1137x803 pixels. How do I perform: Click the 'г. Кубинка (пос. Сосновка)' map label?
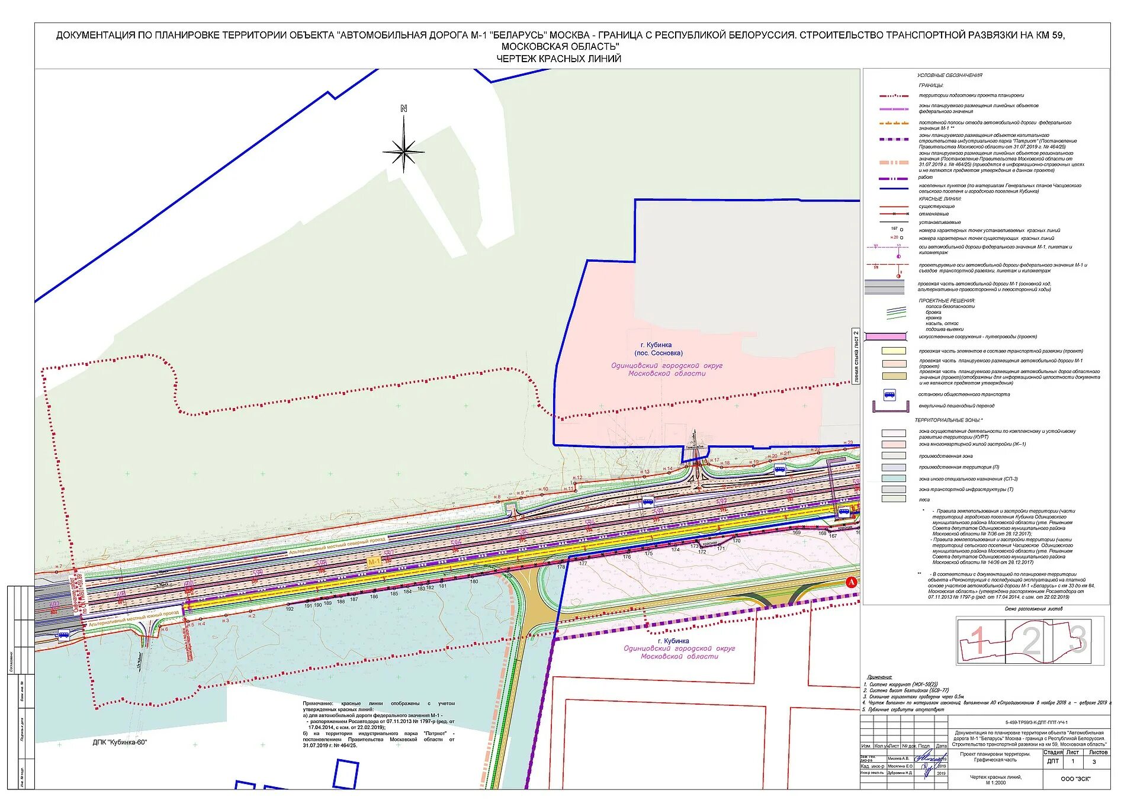coord(657,349)
